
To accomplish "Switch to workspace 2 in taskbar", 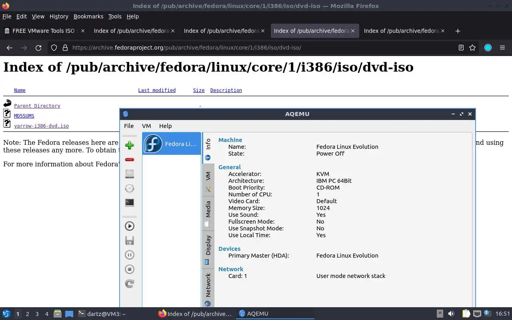I will 27,314.
